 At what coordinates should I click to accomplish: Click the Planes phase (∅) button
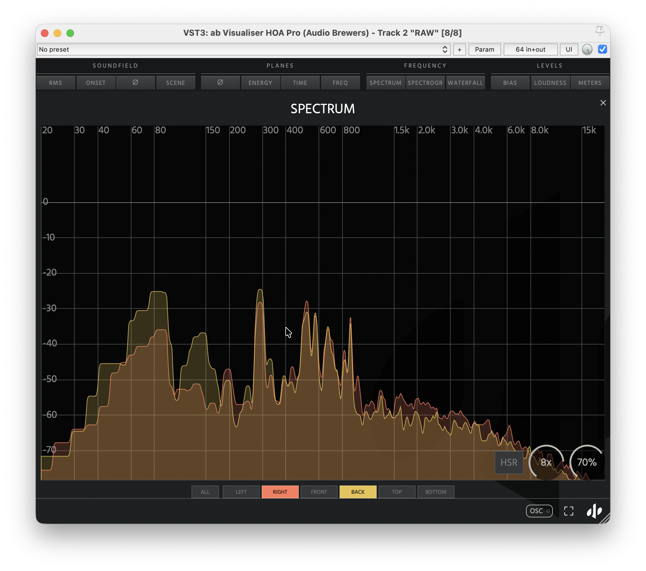220,83
